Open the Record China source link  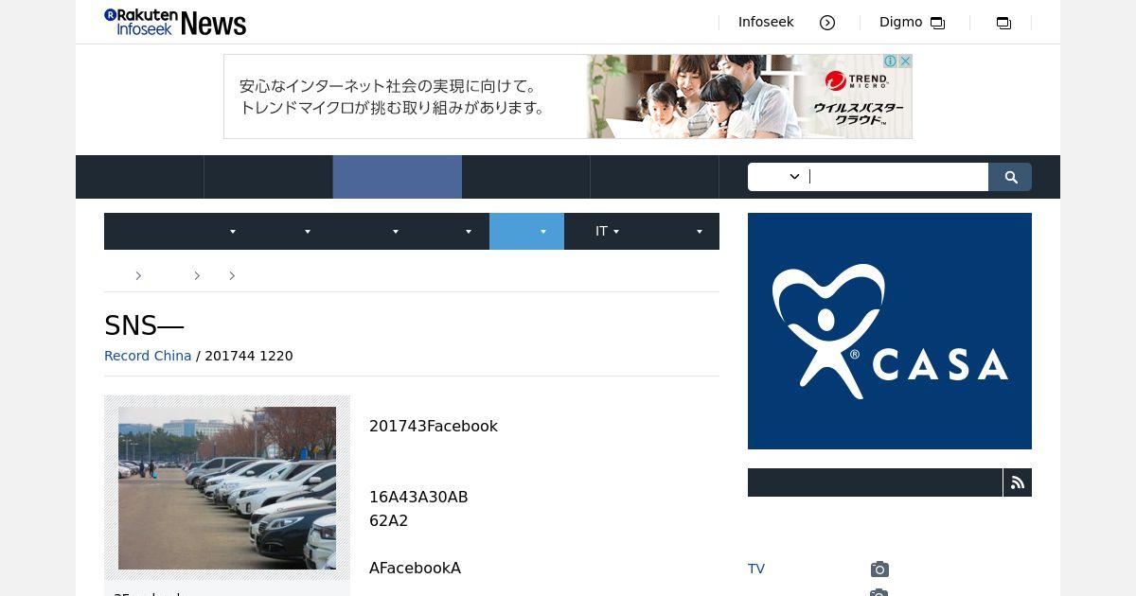148,356
